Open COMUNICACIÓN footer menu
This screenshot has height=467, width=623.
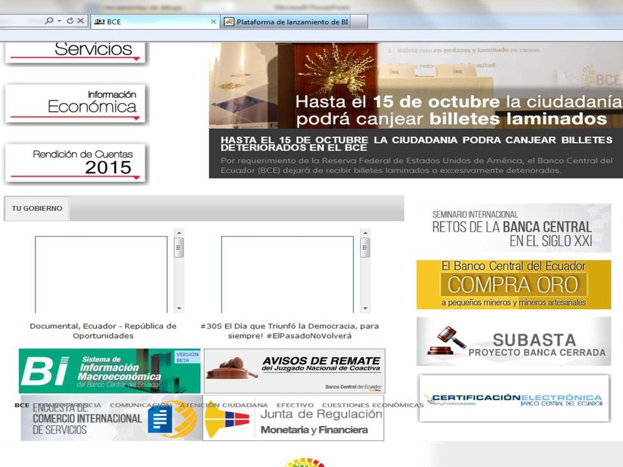[141, 405]
